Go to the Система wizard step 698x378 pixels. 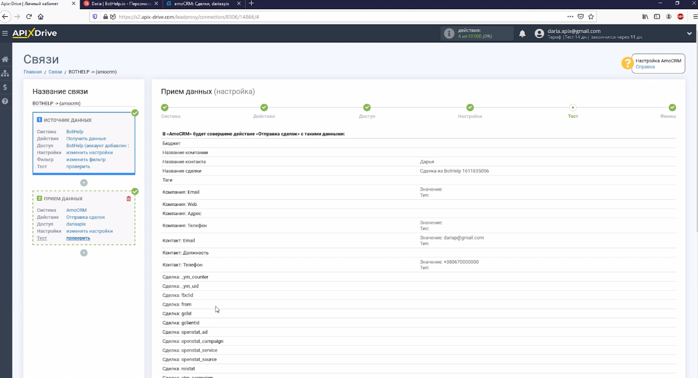click(165, 108)
